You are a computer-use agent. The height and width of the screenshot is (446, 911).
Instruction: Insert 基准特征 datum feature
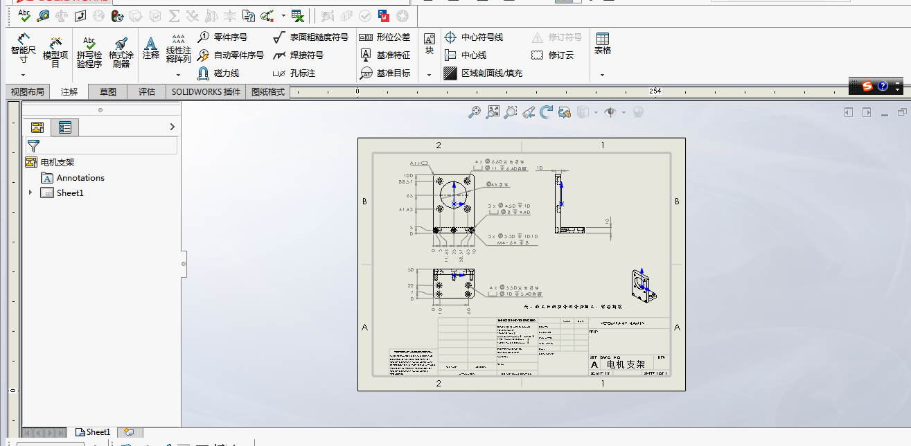point(385,55)
